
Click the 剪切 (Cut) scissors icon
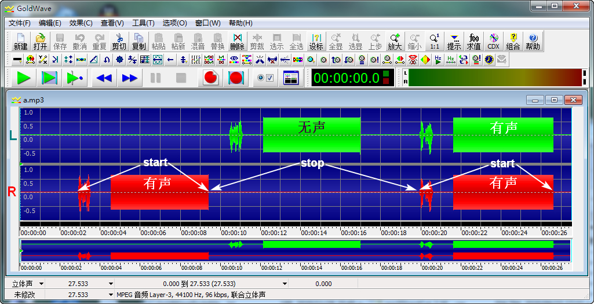pyautogui.click(x=119, y=42)
